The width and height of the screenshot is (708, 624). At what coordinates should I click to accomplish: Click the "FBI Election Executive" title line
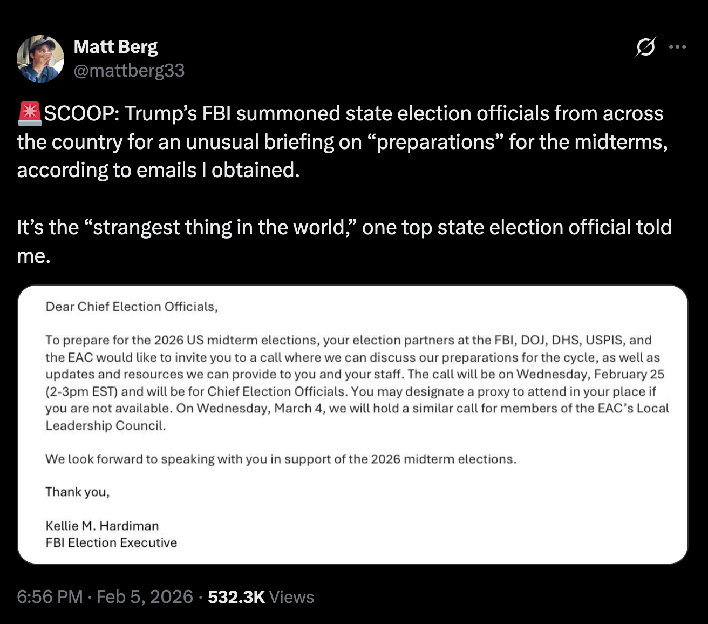tap(111, 542)
